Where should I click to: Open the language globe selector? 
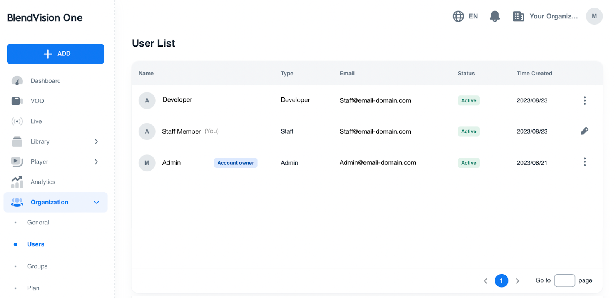point(458,16)
